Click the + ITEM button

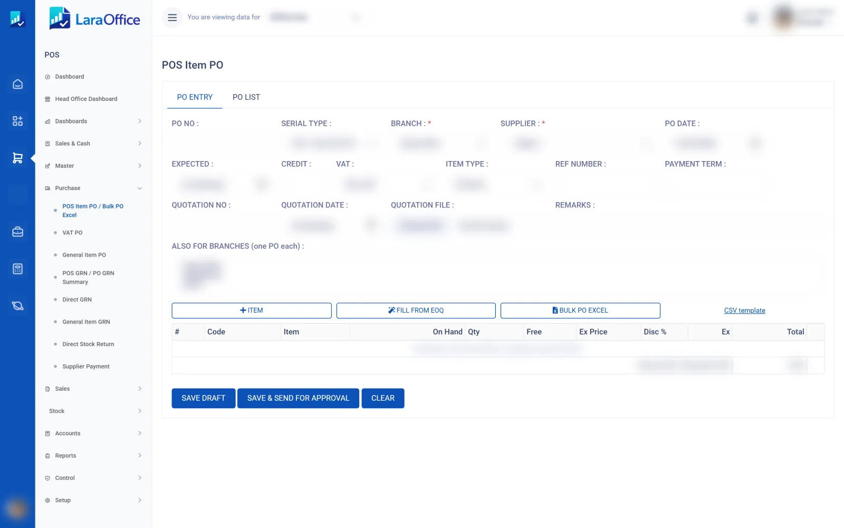(x=252, y=310)
